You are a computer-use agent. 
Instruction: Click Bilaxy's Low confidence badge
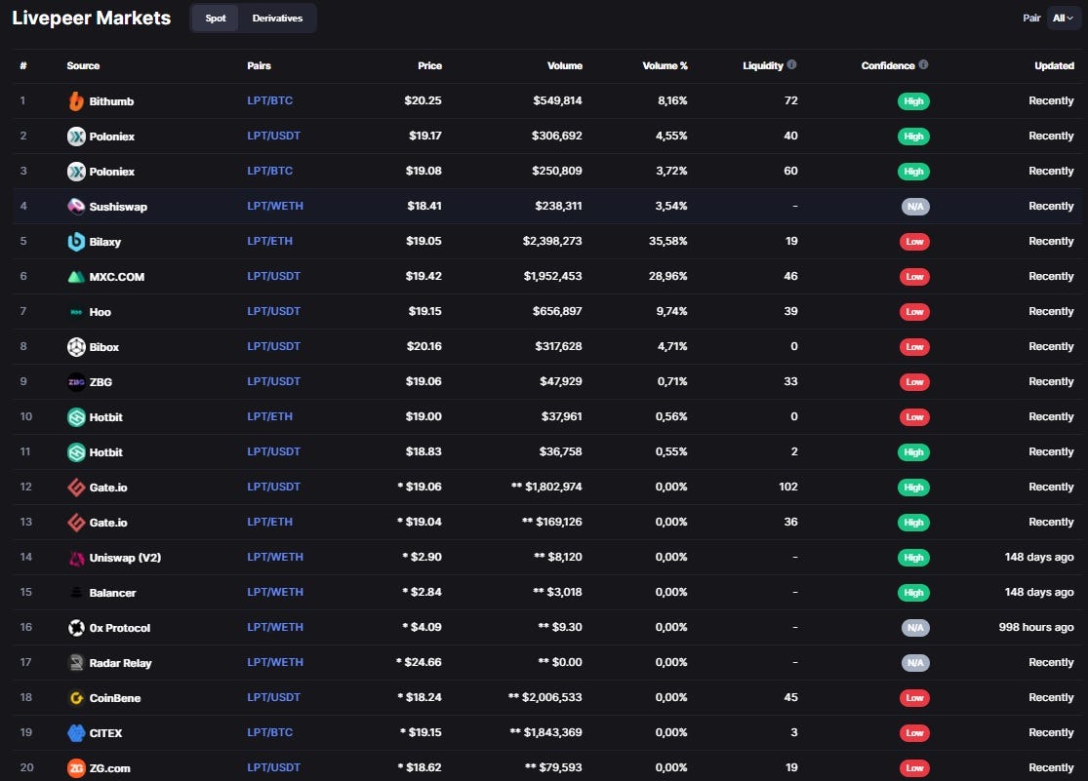[x=914, y=242]
